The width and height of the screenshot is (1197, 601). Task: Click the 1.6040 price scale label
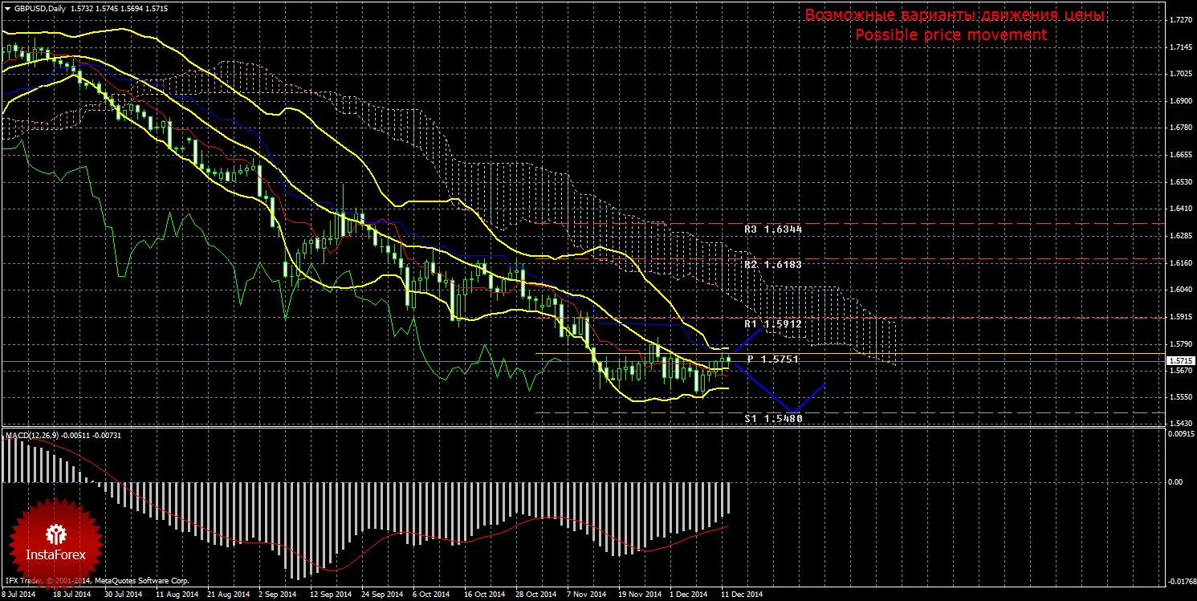[x=1180, y=290]
